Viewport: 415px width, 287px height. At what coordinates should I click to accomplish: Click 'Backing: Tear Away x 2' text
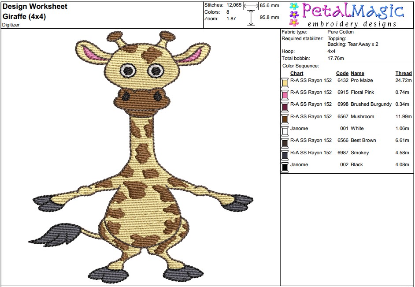(x=353, y=44)
